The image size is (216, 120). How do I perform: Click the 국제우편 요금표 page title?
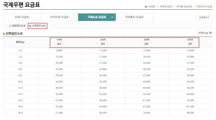click(22, 5)
